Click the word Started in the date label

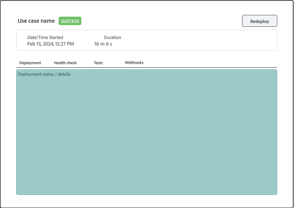click(56, 38)
